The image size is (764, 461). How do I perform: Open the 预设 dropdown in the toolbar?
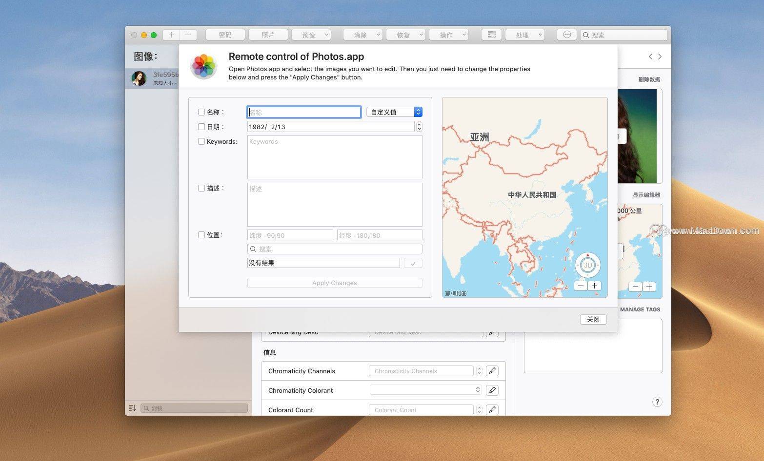pos(311,35)
